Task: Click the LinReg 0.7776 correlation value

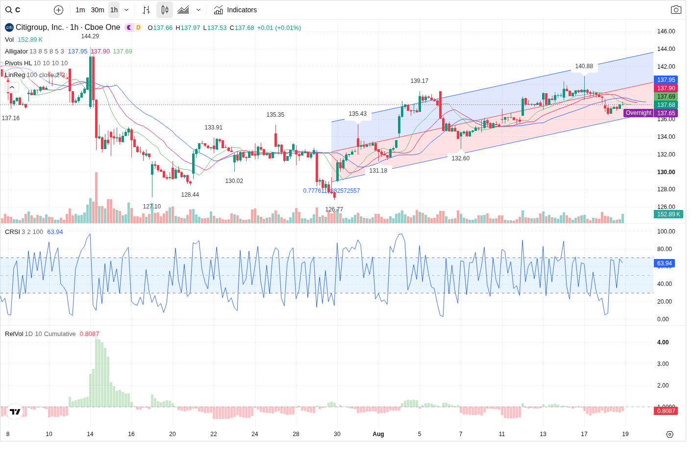Action: 331,191
